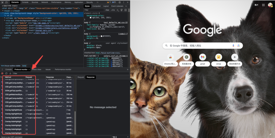Viewport: 275px width, 138px height.
Task: Expand the ntp-app element node
Action: click(x=5, y=21)
